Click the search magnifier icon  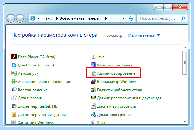click(x=183, y=18)
